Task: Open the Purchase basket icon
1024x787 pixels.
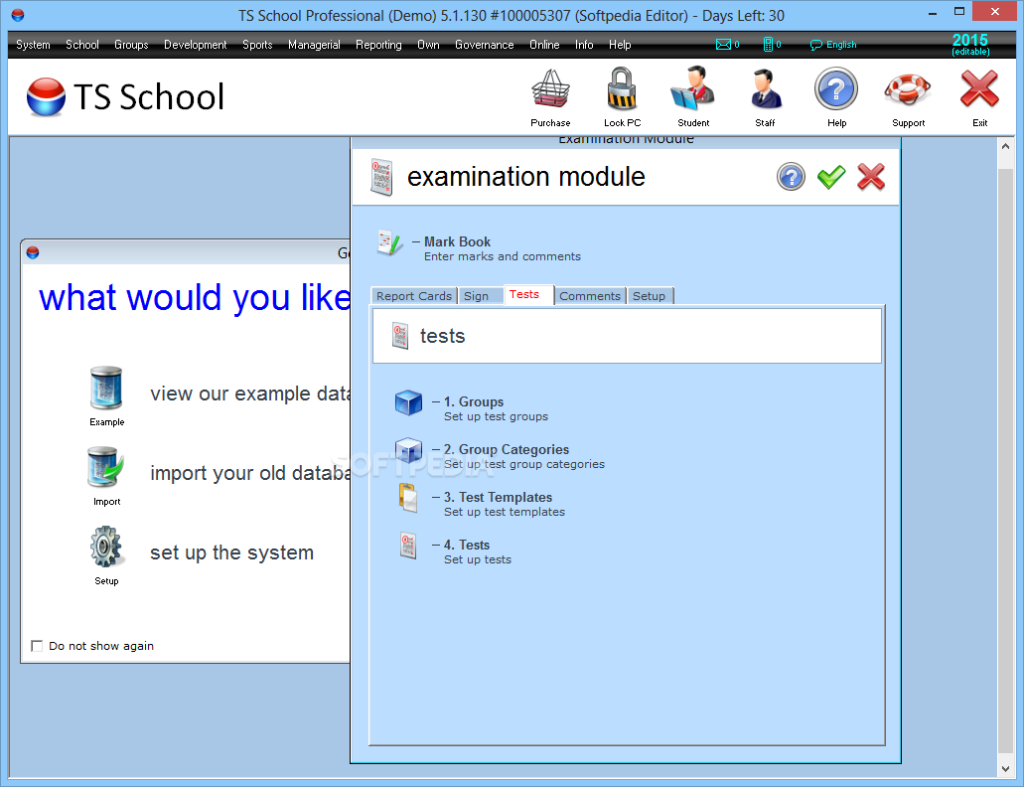Action: [x=550, y=88]
